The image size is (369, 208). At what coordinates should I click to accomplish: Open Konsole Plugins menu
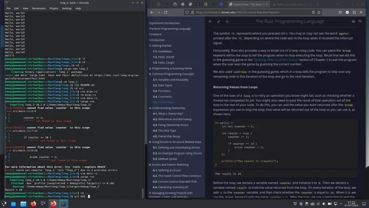[x=54, y=8]
